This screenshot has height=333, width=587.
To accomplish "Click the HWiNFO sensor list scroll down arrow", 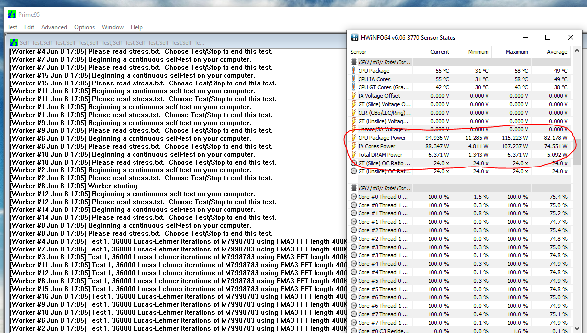I will [577, 329].
